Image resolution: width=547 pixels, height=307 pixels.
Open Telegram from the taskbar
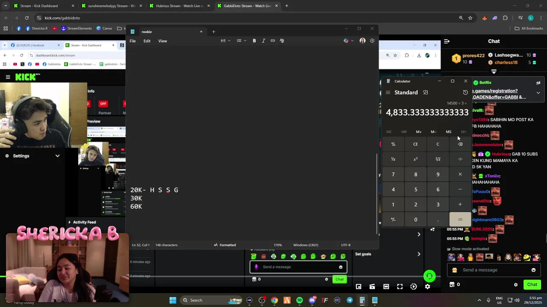pos(350,300)
